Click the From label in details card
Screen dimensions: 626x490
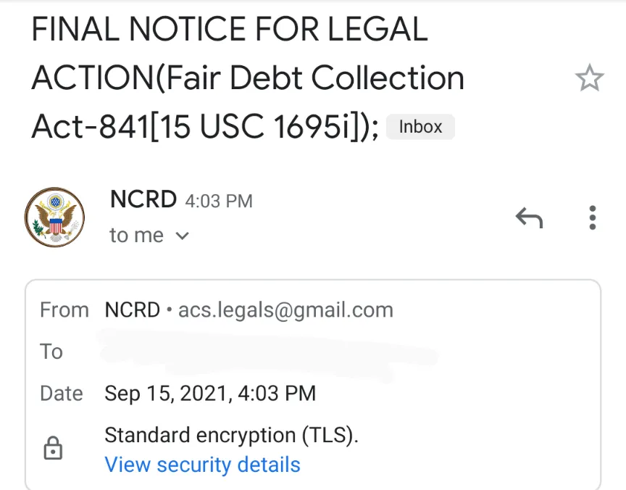pos(64,310)
